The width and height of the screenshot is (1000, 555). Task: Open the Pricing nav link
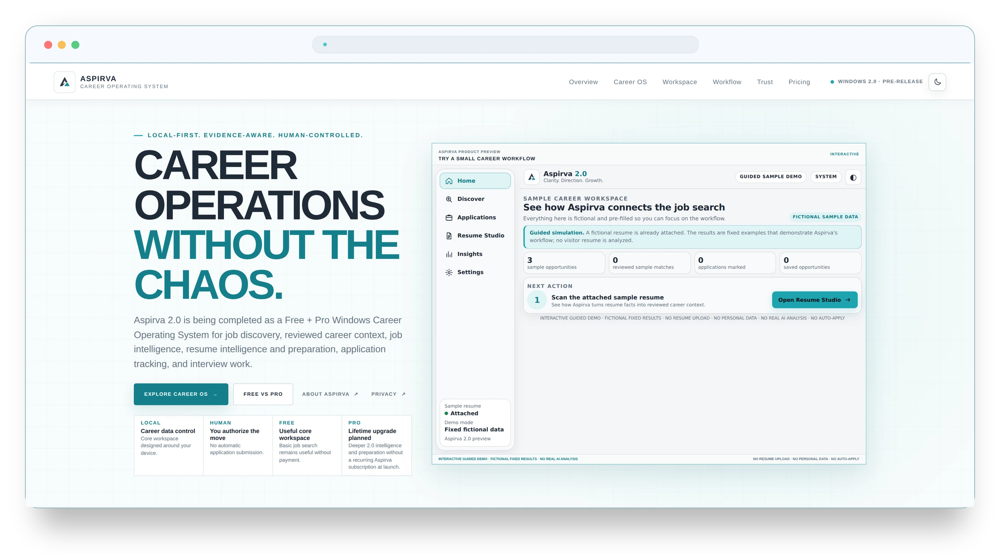[799, 82]
